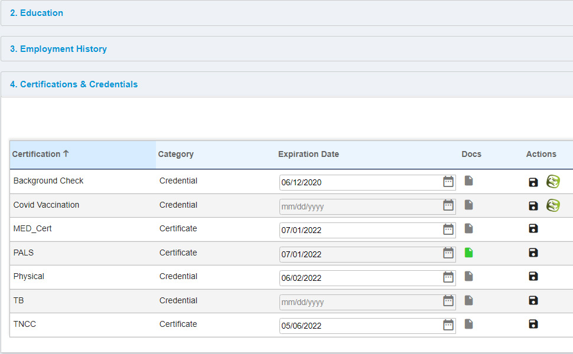Image resolution: width=573 pixels, height=354 pixels.
Task: Open document icon for TB
Action: pyautogui.click(x=469, y=300)
